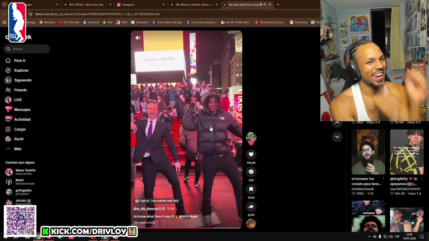429x241 pixels.
Task: Like the video with the heart icon
Action: click(251, 154)
